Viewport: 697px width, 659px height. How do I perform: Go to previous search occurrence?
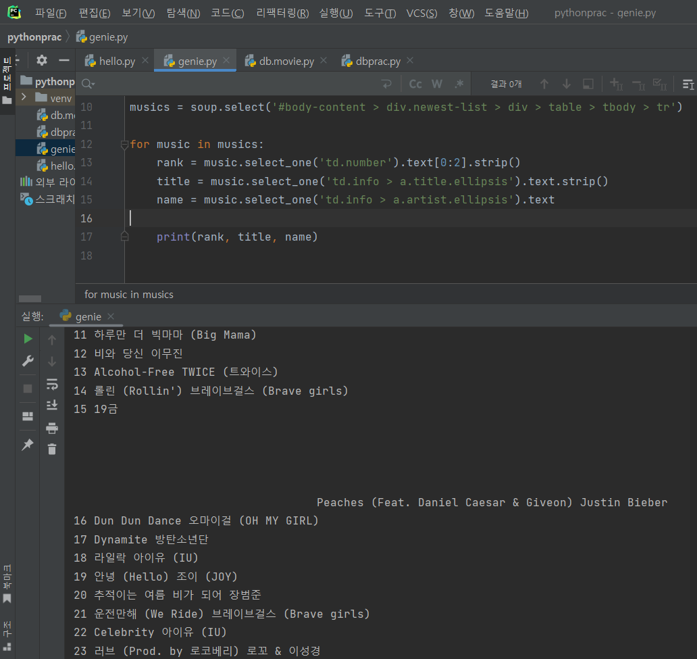[544, 84]
